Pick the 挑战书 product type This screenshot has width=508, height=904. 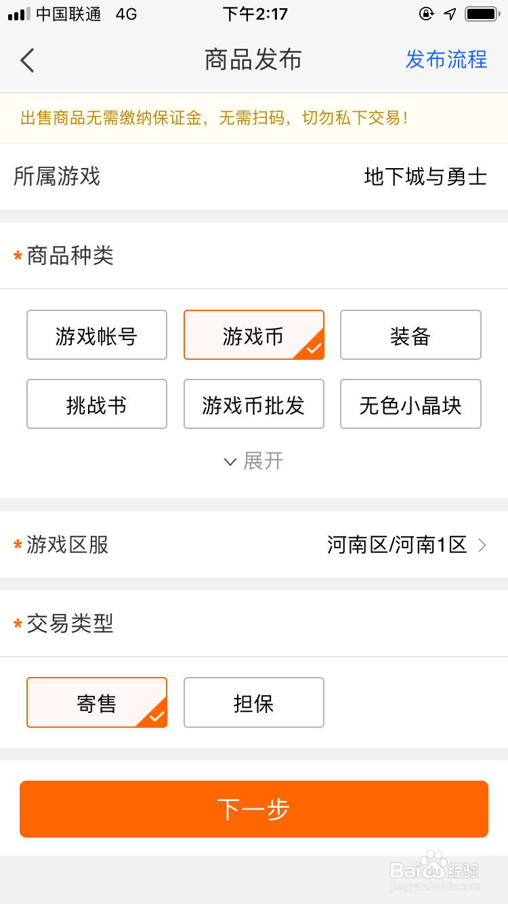[97, 405]
